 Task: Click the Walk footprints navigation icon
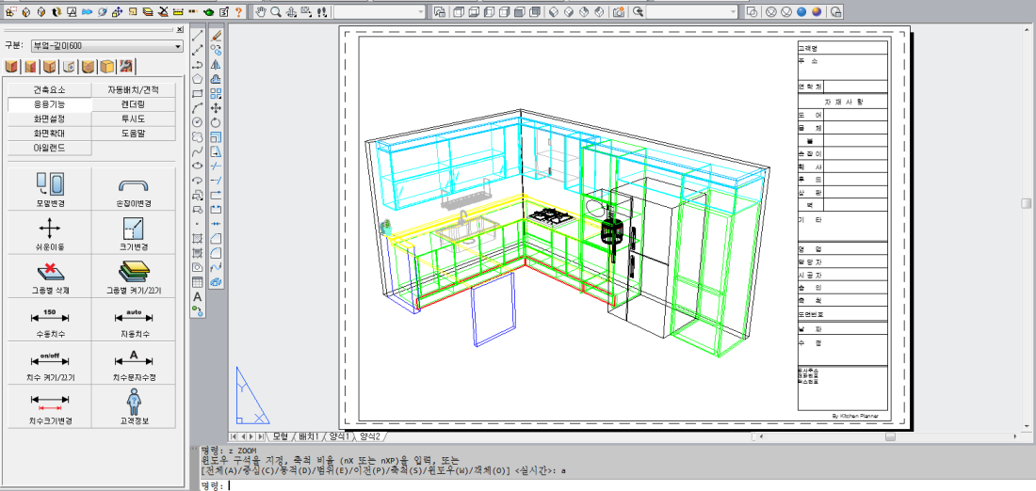coord(322,11)
